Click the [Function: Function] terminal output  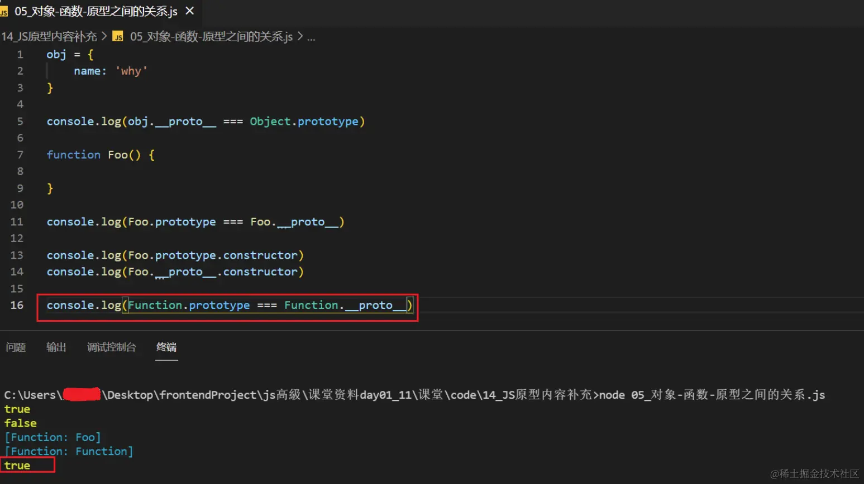coord(69,451)
